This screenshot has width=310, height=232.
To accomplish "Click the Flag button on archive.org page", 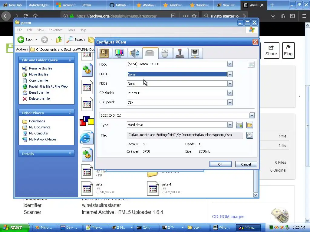I will 288,50.
